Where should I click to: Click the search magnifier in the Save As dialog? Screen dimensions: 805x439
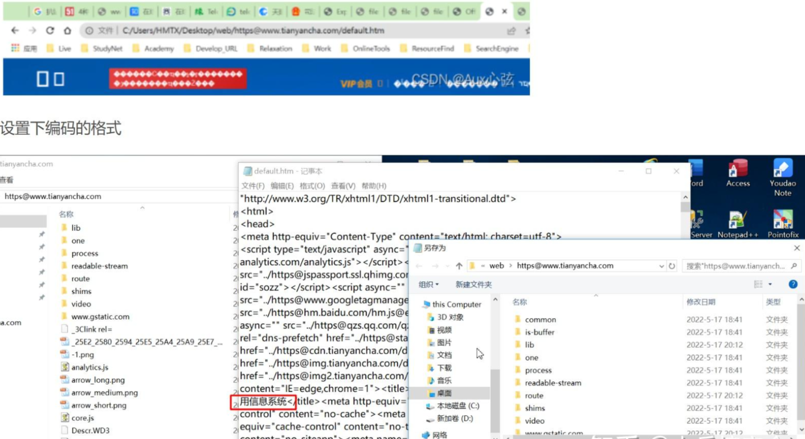click(794, 266)
